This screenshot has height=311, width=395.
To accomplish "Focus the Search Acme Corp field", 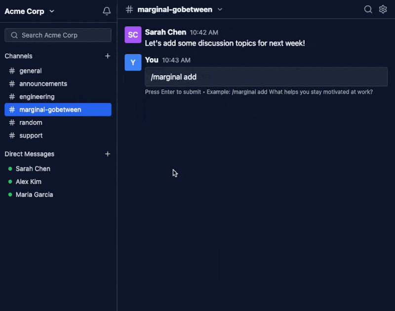I will tap(58, 35).
